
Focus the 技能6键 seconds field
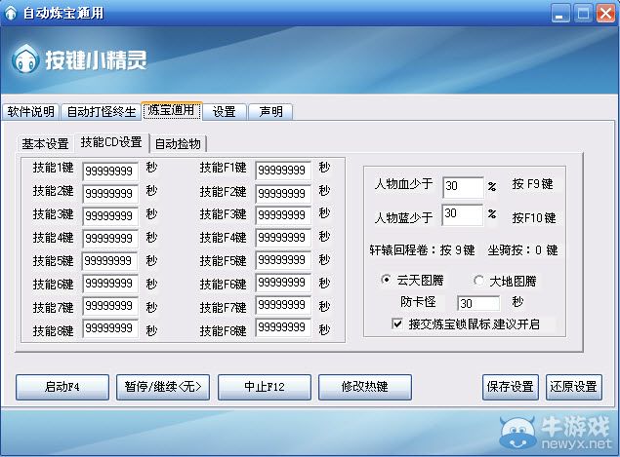(110, 284)
